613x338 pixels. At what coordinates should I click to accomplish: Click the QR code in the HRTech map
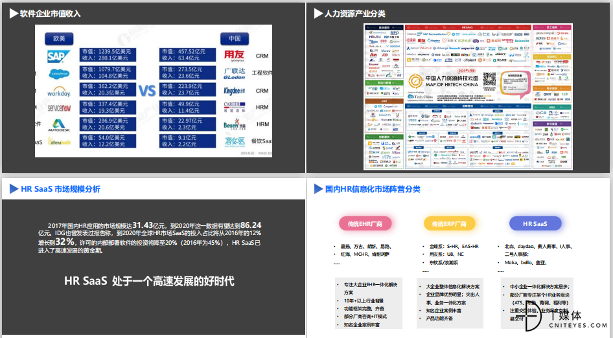(489, 80)
